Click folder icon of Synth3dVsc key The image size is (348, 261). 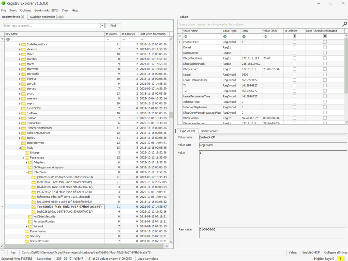(23, 108)
